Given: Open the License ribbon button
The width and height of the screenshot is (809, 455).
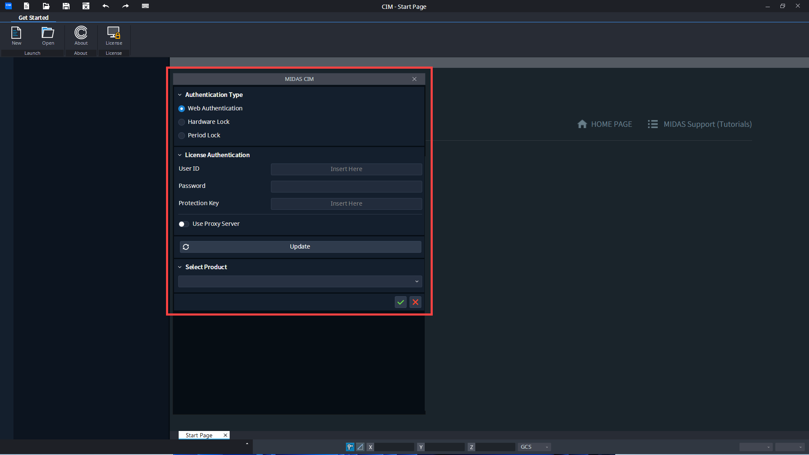Looking at the screenshot, I should [x=114, y=36].
